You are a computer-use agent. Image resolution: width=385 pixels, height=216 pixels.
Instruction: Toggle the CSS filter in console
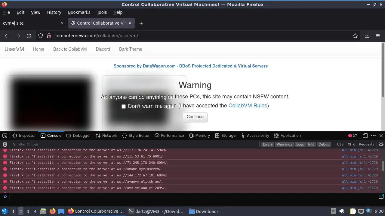click(340, 144)
